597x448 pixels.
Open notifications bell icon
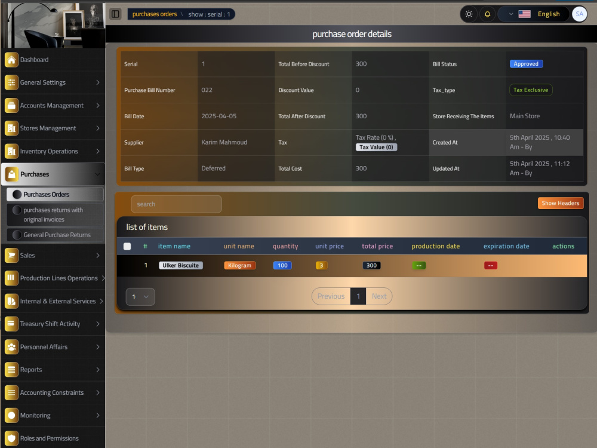coord(487,14)
